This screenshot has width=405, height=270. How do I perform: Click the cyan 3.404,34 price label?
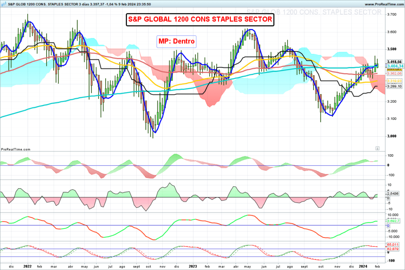coord(395,66)
